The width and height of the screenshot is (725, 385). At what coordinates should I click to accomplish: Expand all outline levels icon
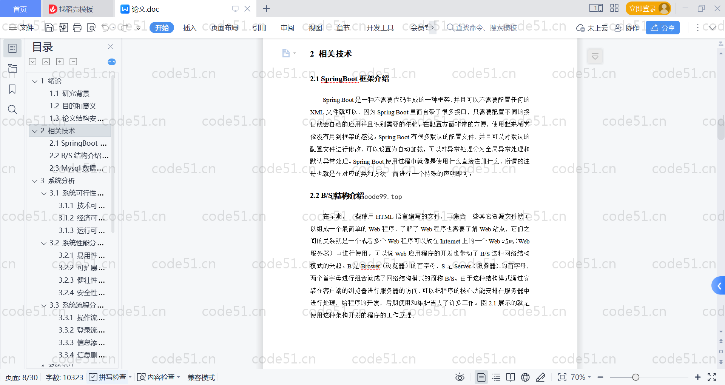(33, 62)
